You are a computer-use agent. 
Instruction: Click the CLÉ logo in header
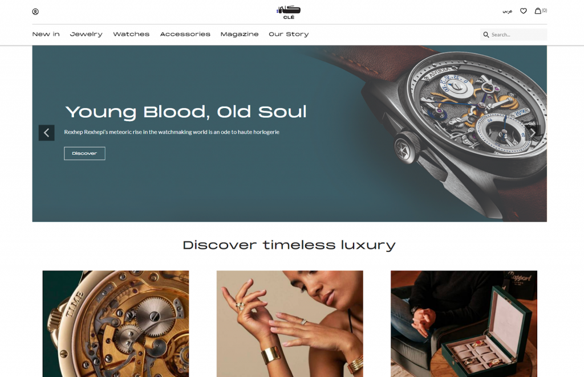point(289,13)
